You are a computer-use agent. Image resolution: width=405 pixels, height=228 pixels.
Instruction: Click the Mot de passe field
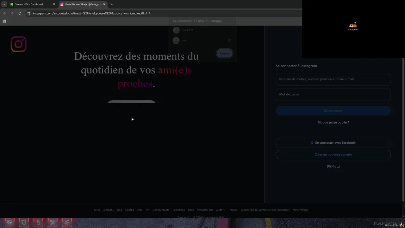point(333,94)
